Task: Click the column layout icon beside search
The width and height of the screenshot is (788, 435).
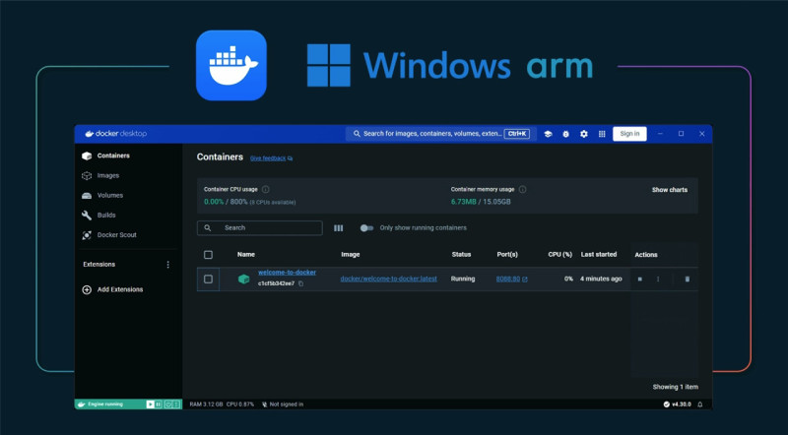Action: [339, 228]
